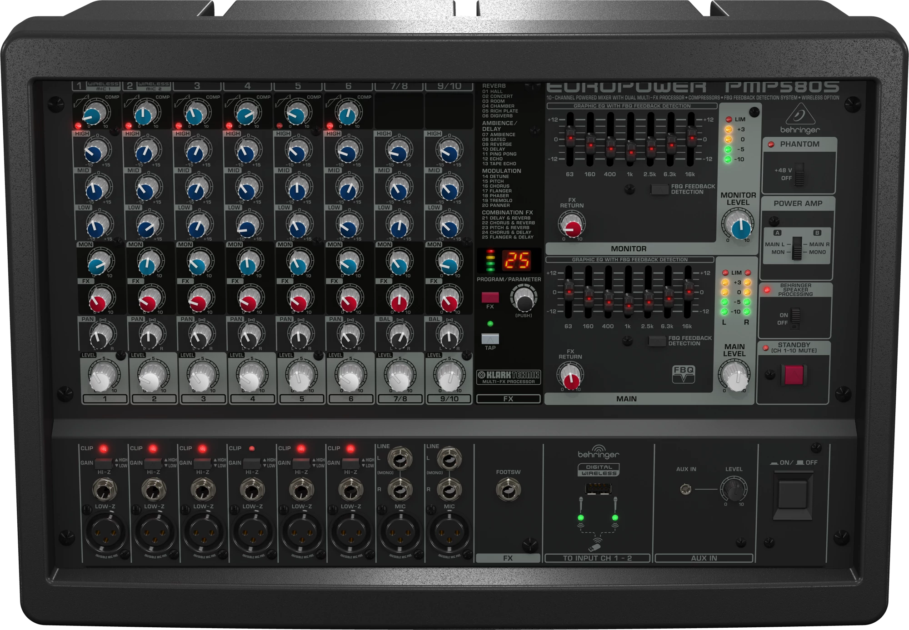Screen dimensions: 909x630
Task: Click the '16 CHORUS' preset text
Action: (495, 186)
